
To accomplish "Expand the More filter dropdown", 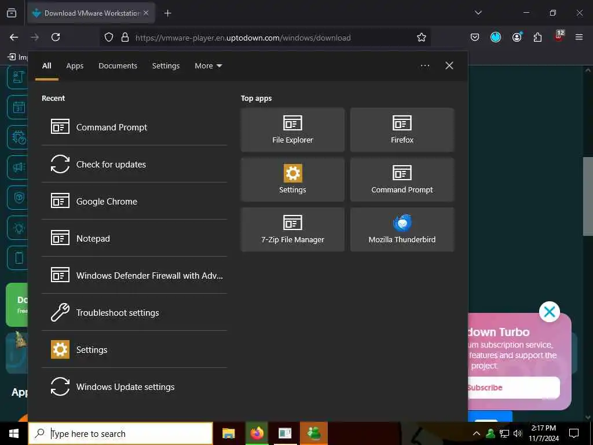I will pyautogui.click(x=208, y=66).
